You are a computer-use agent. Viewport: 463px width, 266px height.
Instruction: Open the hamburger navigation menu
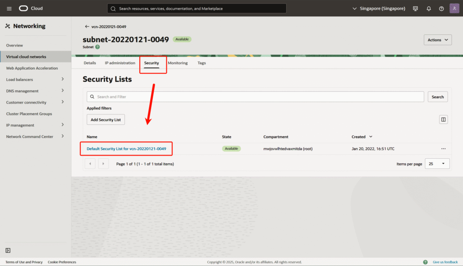tap(9, 9)
